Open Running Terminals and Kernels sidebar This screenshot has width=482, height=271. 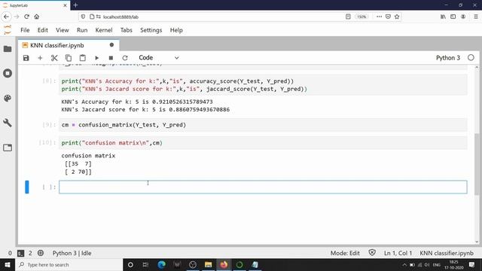[8, 74]
